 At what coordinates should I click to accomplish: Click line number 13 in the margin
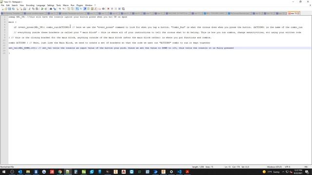(4, 48)
